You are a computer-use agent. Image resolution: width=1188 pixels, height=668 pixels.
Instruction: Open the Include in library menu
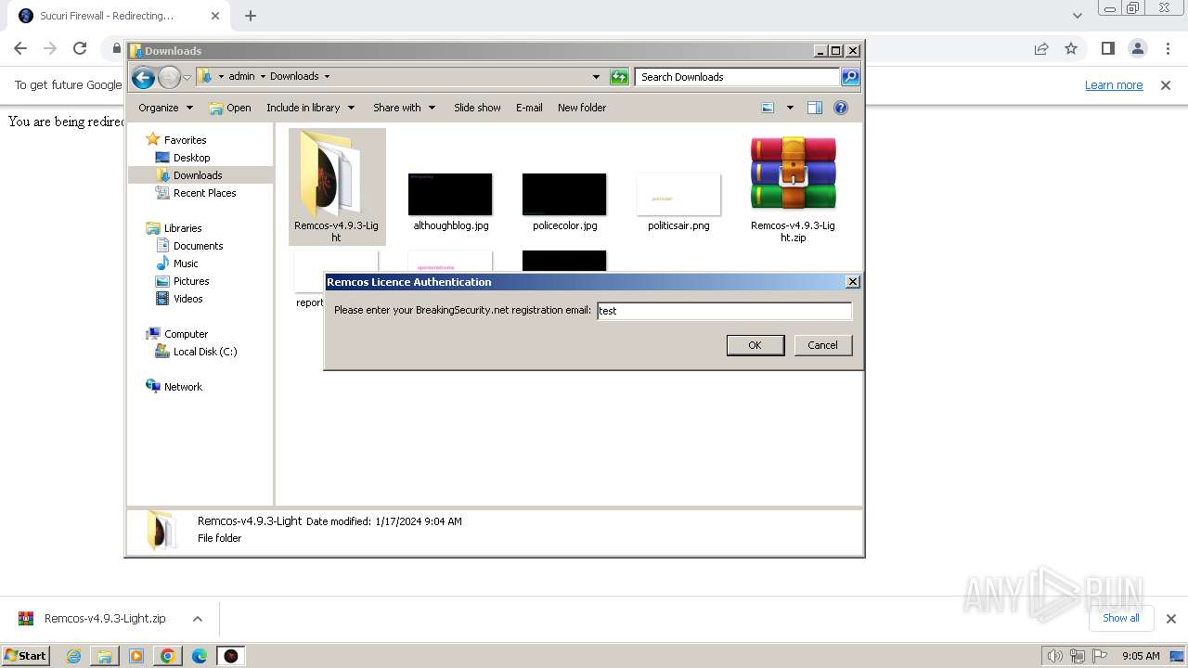pos(309,108)
